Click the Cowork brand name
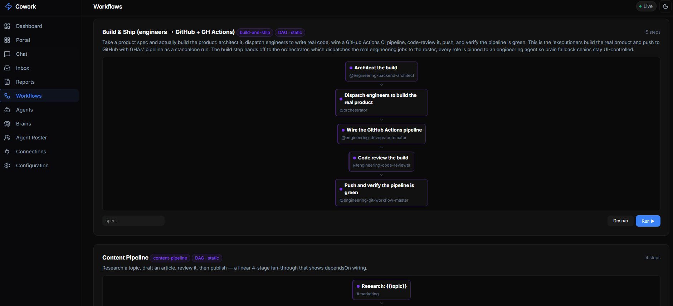Image resolution: width=673 pixels, height=306 pixels. tap(26, 6)
